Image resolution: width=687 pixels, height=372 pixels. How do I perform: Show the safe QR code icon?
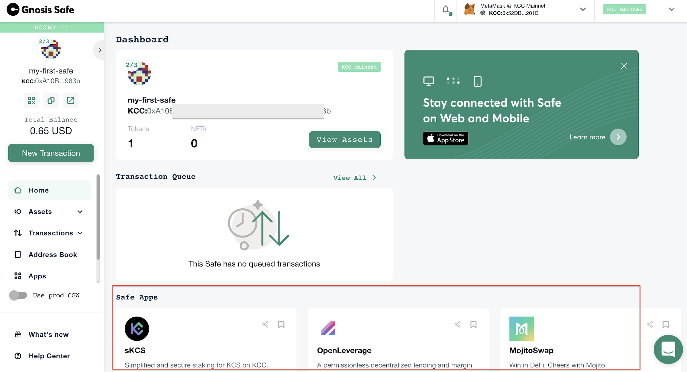[31, 100]
